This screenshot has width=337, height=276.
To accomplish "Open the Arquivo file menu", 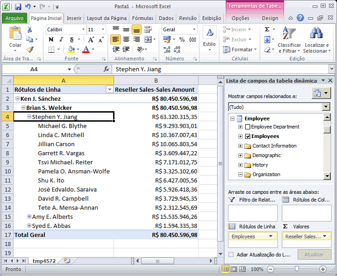I will pyautogui.click(x=15, y=18).
